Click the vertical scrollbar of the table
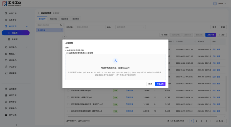This screenshot has height=127, width=231. tap(226, 94)
